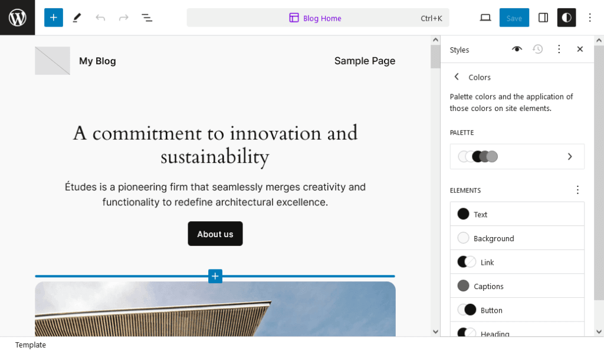Click the desktop preview device icon
Viewport: 604px width, 351px height.
(485, 18)
